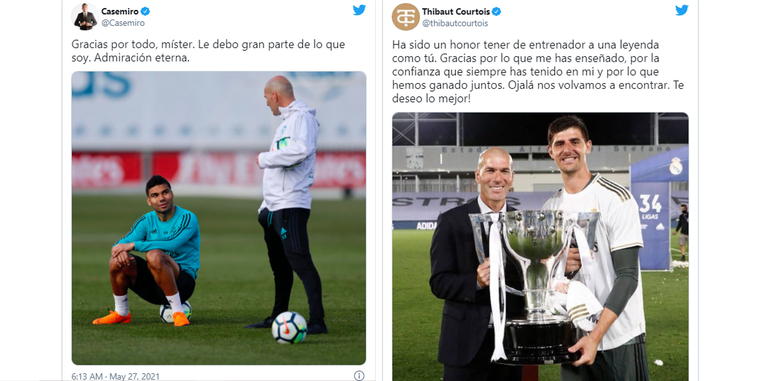Image resolution: width=762 pixels, height=381 pixels.
Task: Click the info icon under Casemiro's tweet
Action: [359, 376]
